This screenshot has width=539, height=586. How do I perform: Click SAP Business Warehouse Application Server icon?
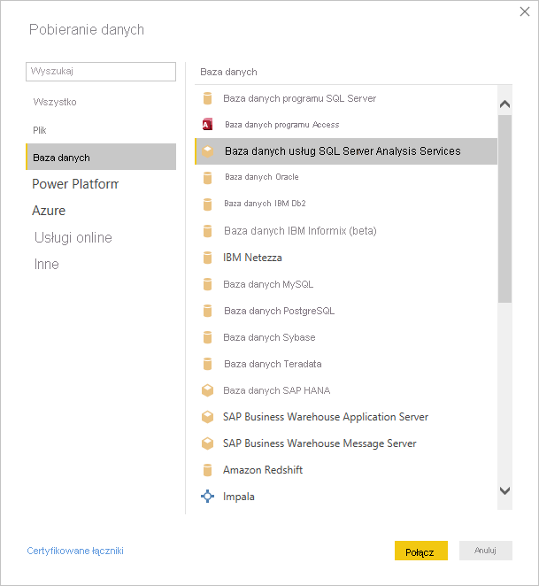[x=207, y=417]
